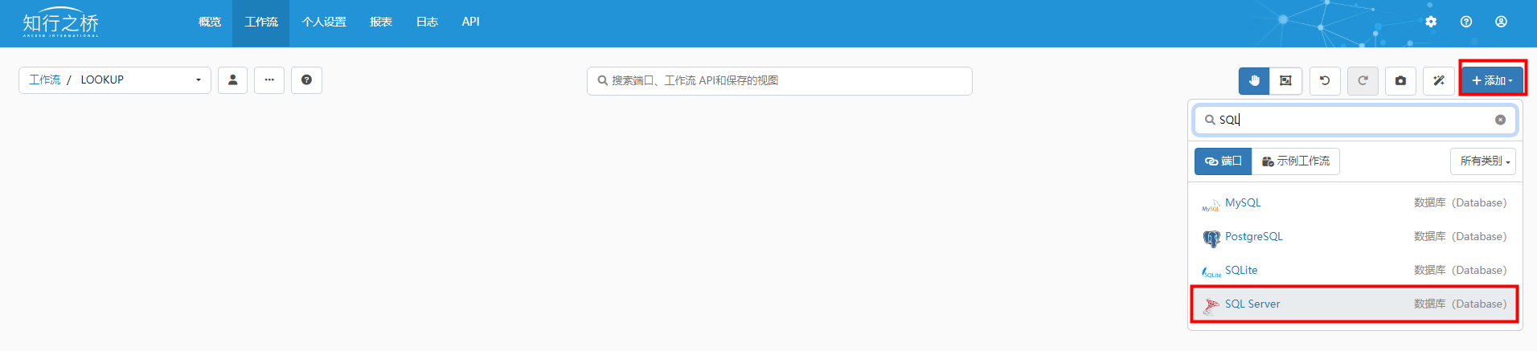Click the PostgreSQL elephant icon
Viewport: 1537px width, 351px height.
(1211, 238)
